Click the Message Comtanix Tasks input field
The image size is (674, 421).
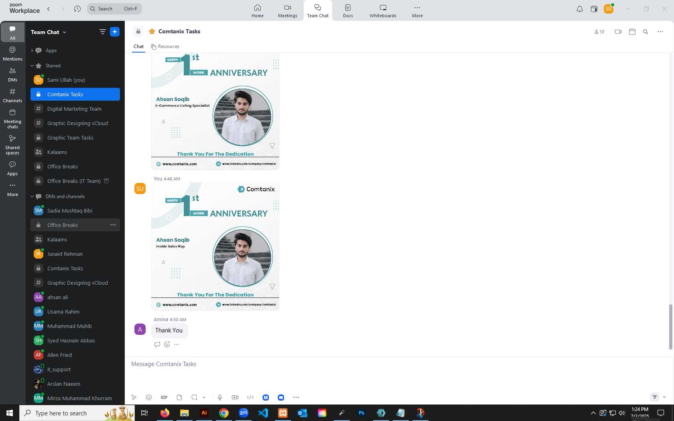click(399, 364)
